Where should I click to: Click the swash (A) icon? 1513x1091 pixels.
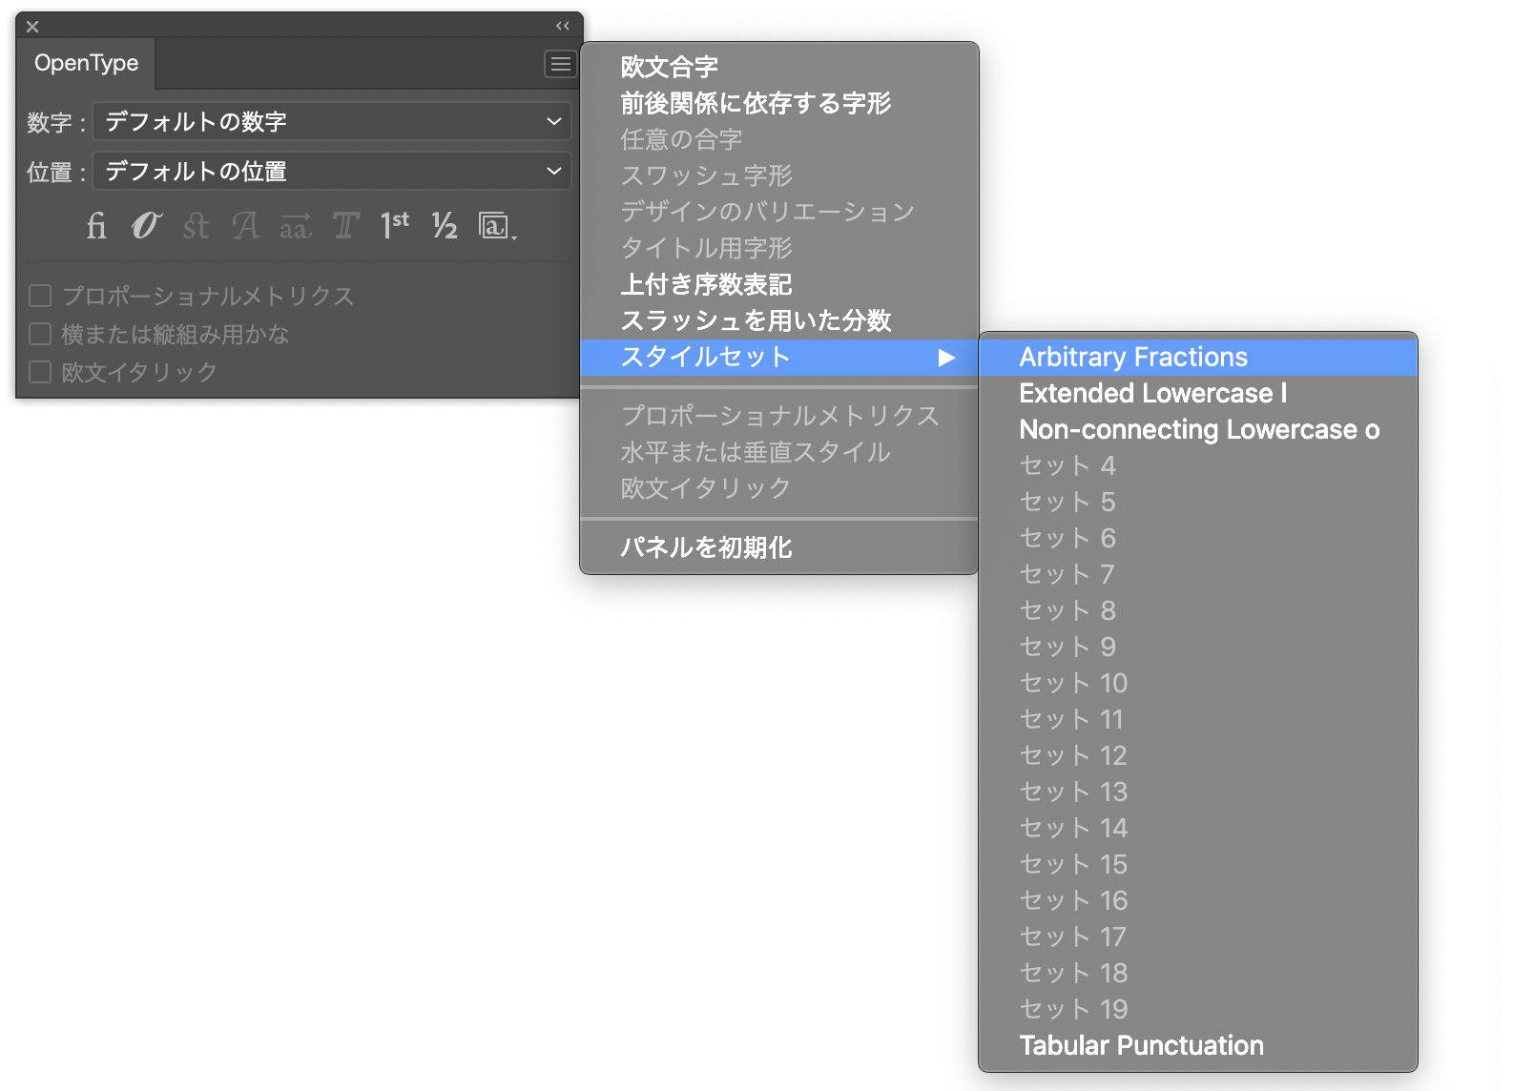tap(245, 226)
